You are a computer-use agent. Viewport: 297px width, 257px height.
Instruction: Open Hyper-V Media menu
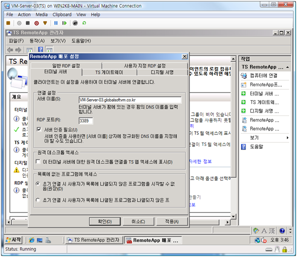pyautogui.click(x=42, y=15)
